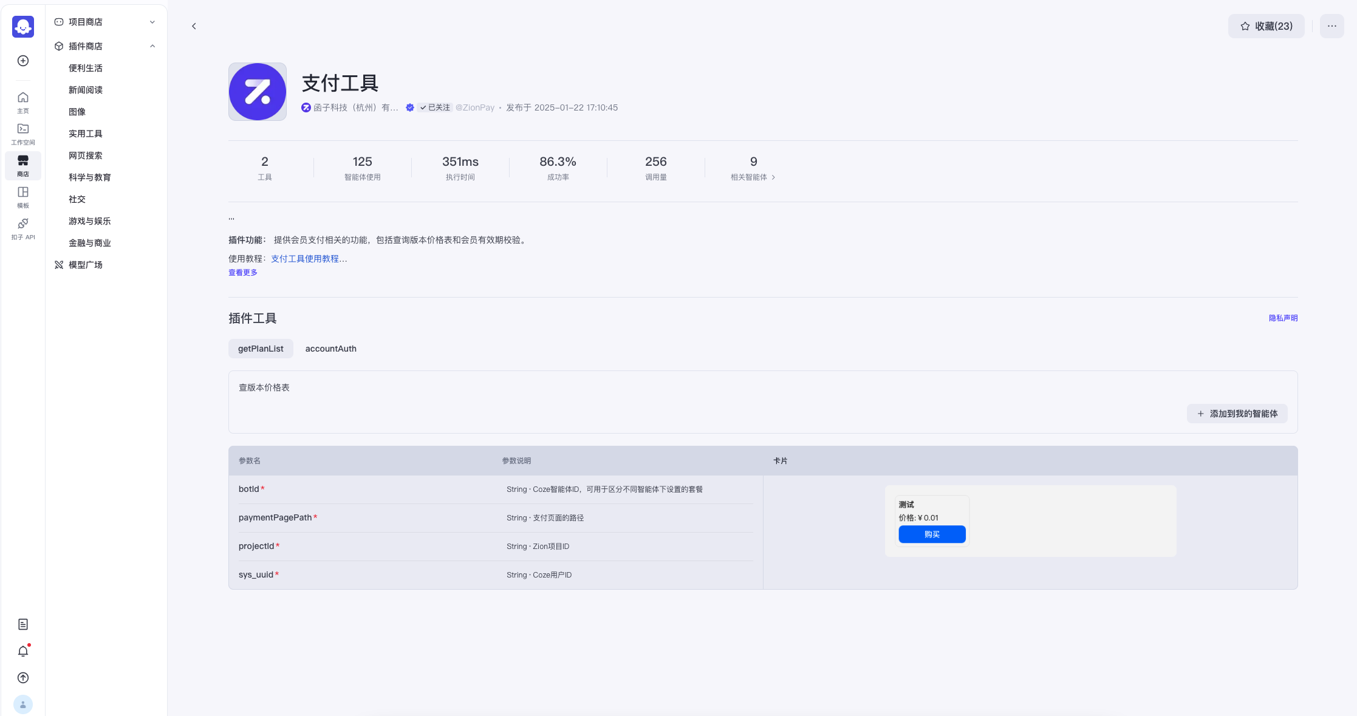Open the user avatar at sidebar bottom
The width and height of the screenshot is (1357, 716).
coord(24,704)
